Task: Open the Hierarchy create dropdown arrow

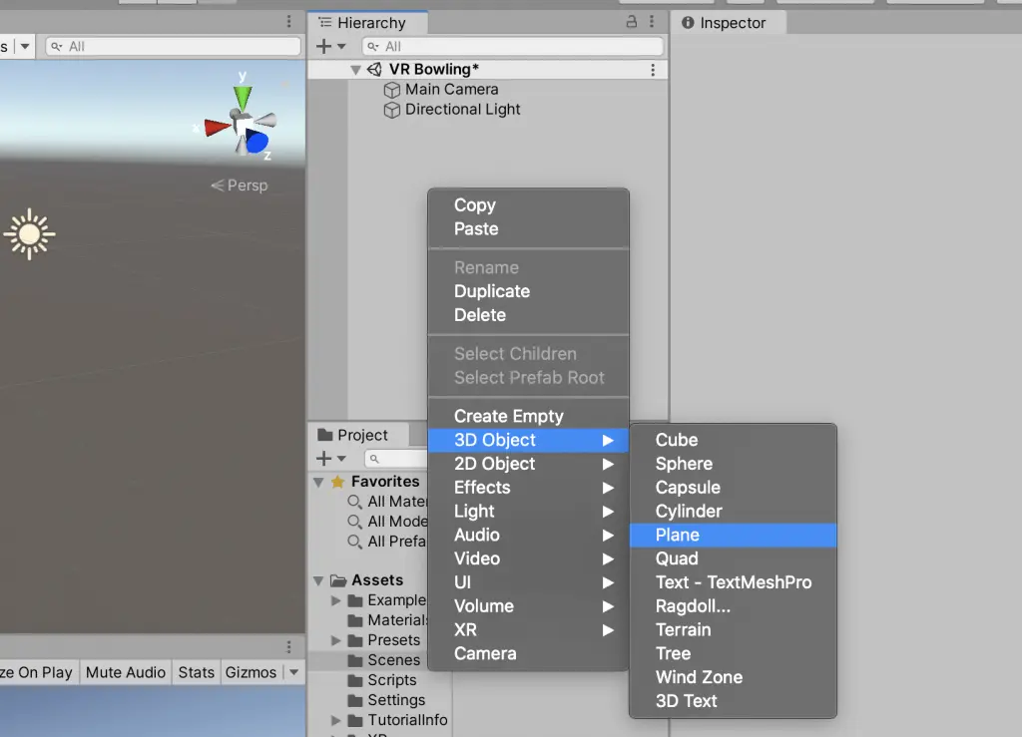Action: 341,47
